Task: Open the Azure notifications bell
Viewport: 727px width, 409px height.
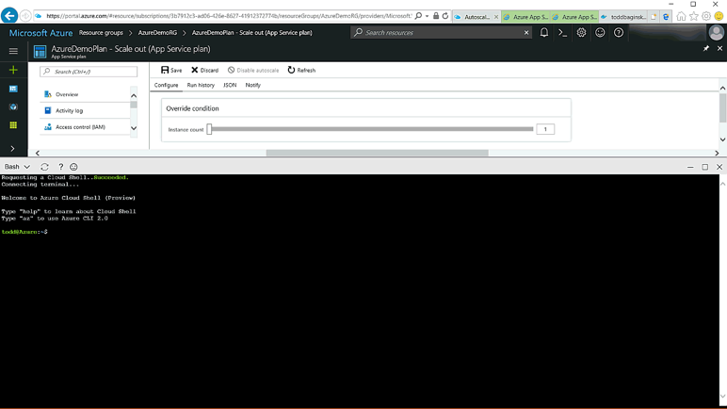Action: coord(544,32)
